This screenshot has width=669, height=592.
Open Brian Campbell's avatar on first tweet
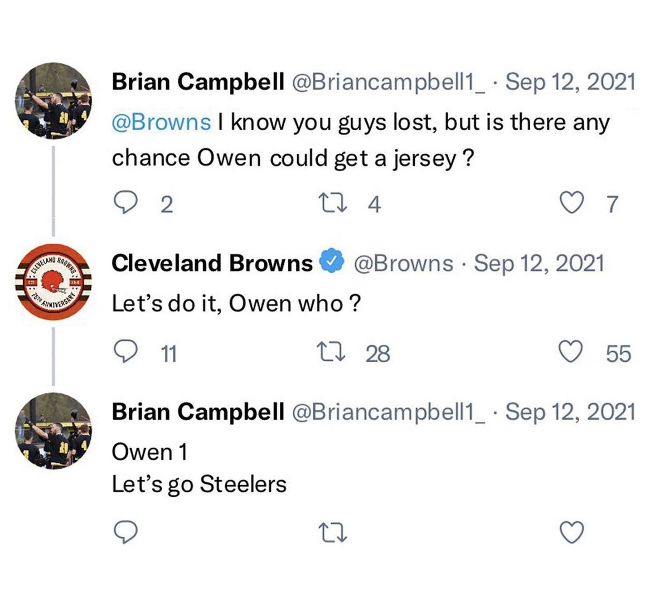coord(54,101)
